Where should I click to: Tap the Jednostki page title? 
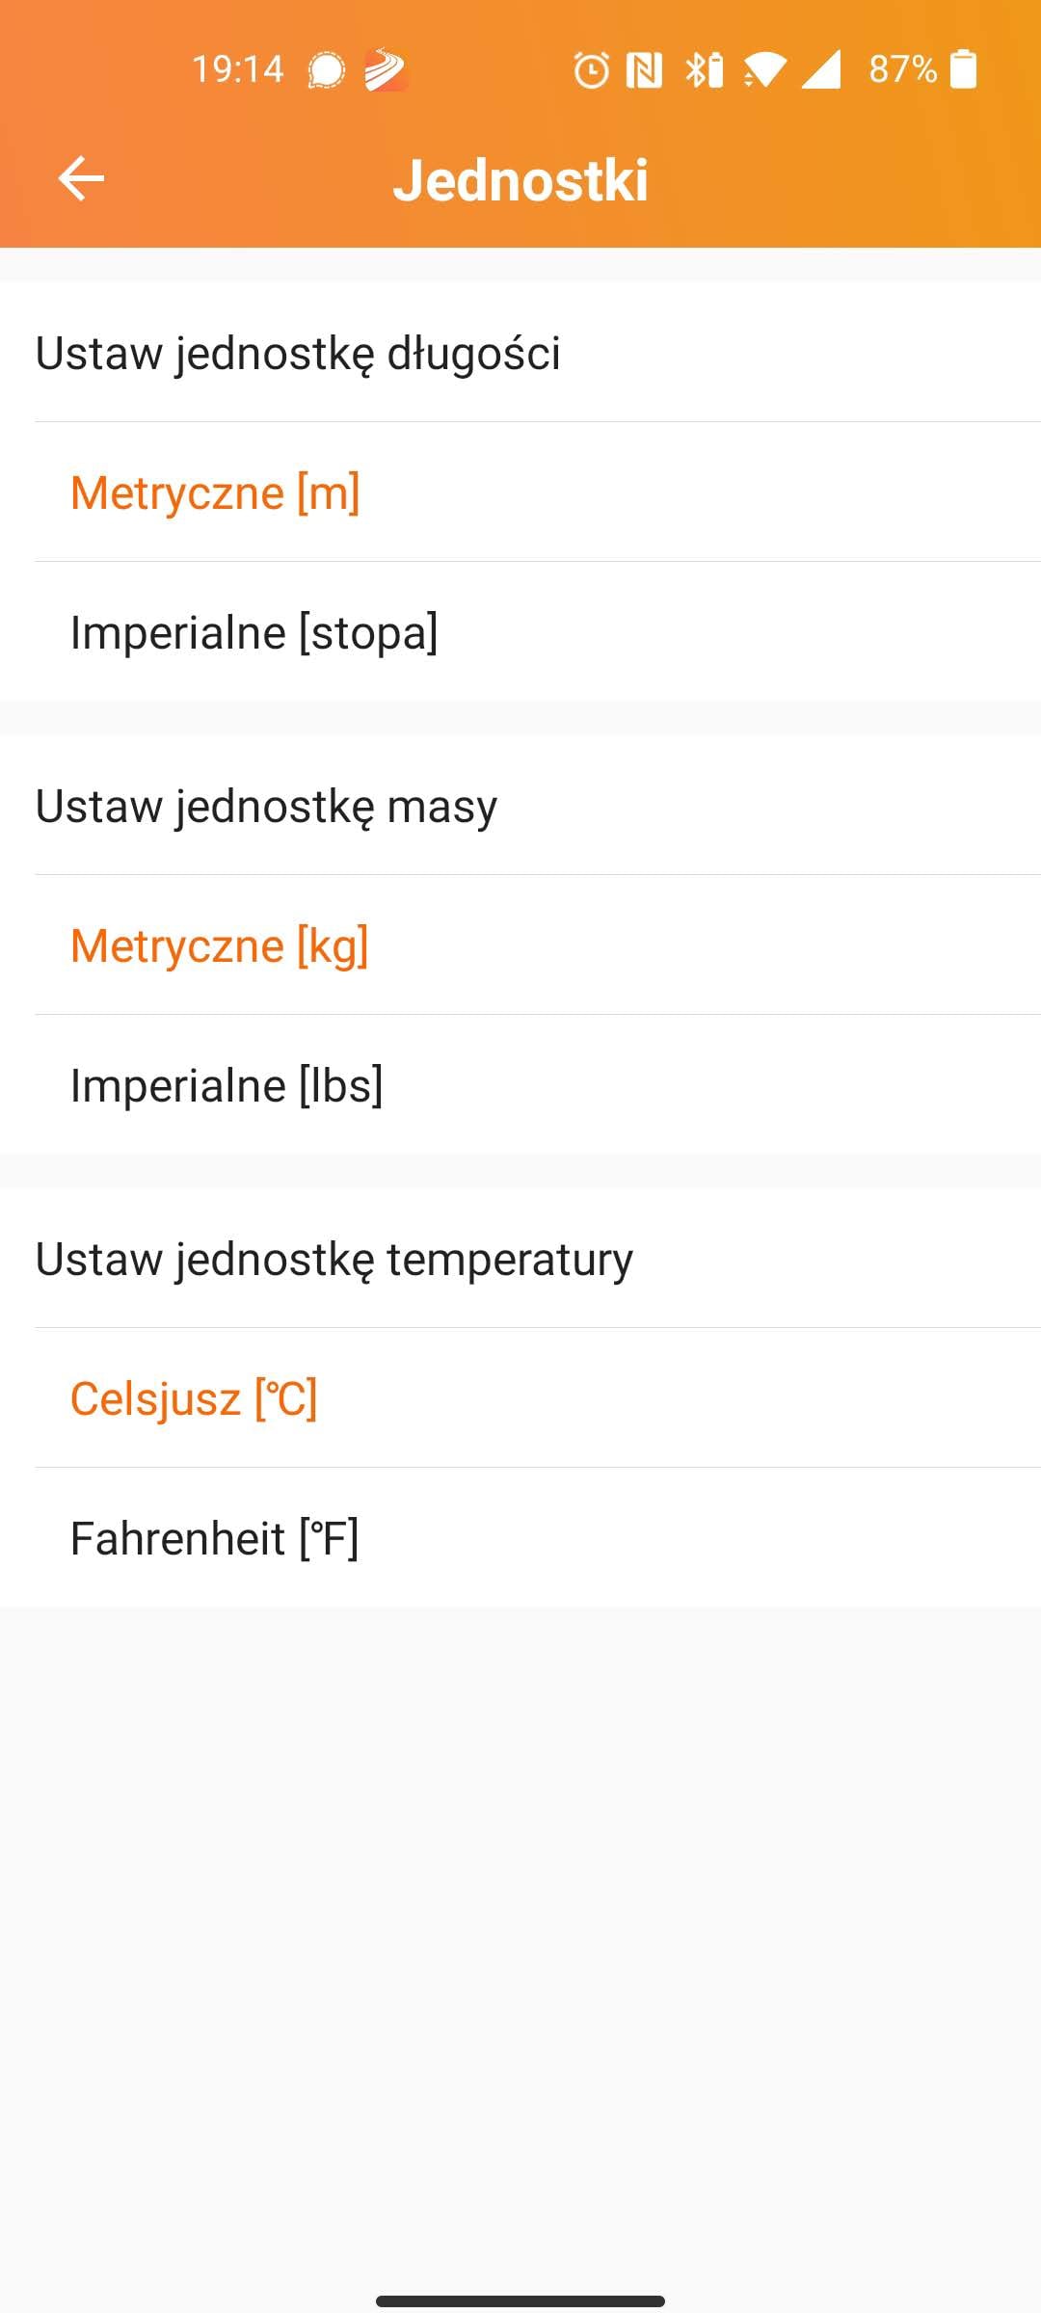tap(520, 180)
